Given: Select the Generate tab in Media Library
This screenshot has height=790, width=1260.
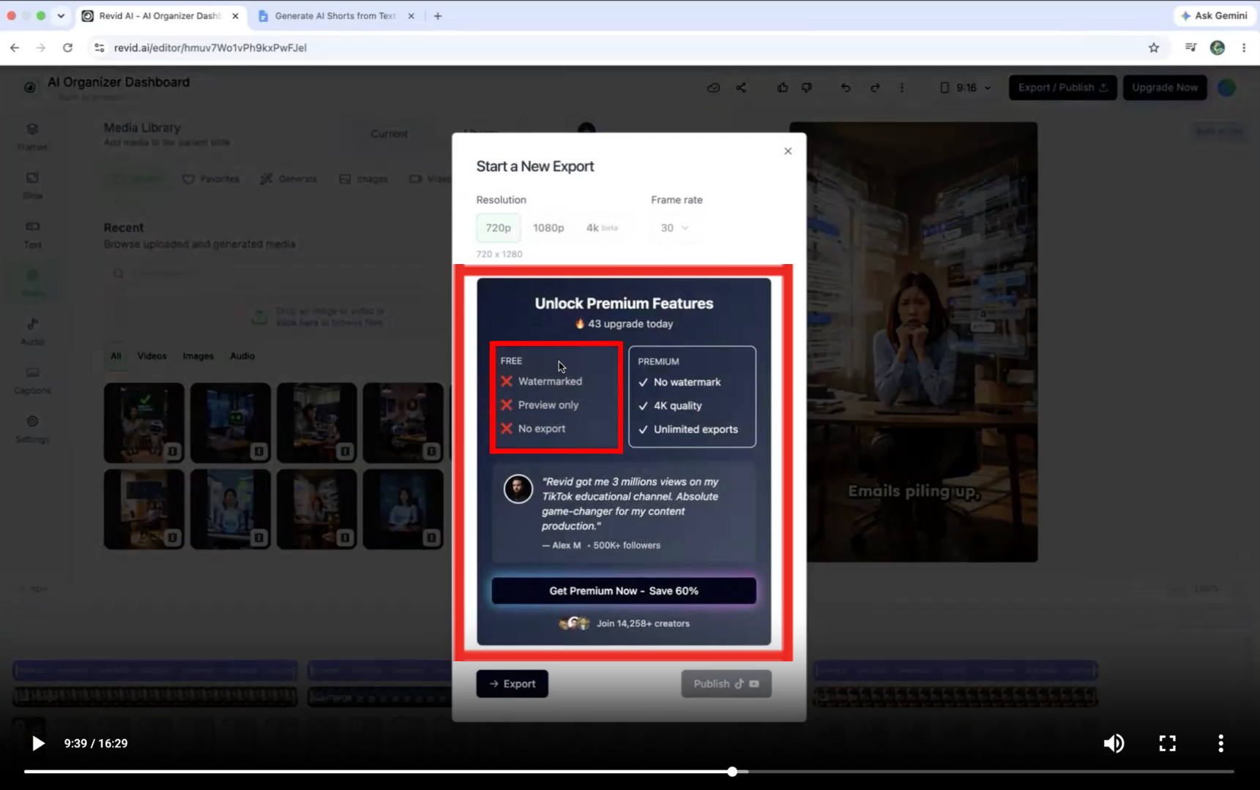Looking at the screenshot, I should point(288,178).
